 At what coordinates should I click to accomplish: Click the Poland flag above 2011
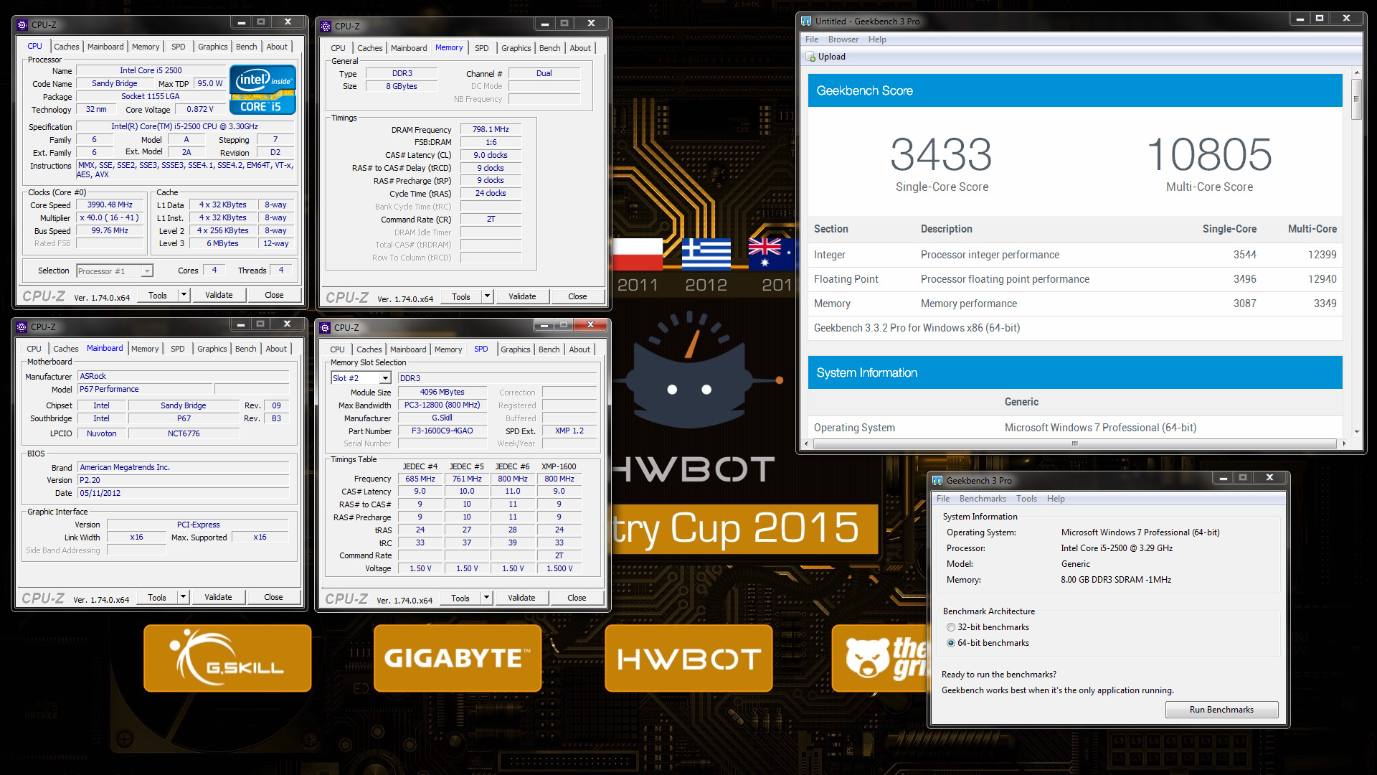[638, 254]
